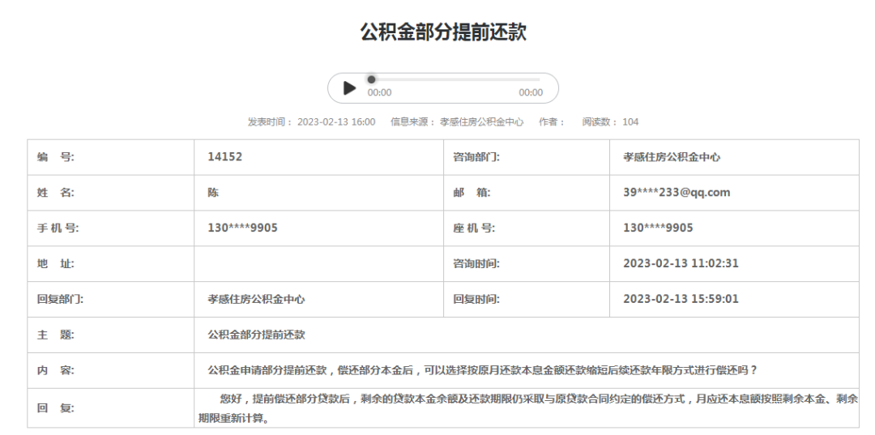Click the total duration label in the audio player
The width and height of the screenshot is (875, 435).
point(531,92)
